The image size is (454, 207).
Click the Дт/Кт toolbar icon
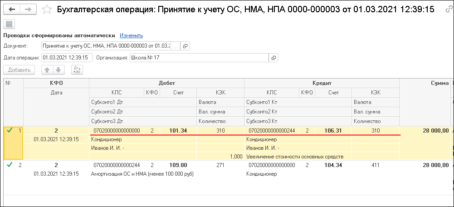click(77, 70)
